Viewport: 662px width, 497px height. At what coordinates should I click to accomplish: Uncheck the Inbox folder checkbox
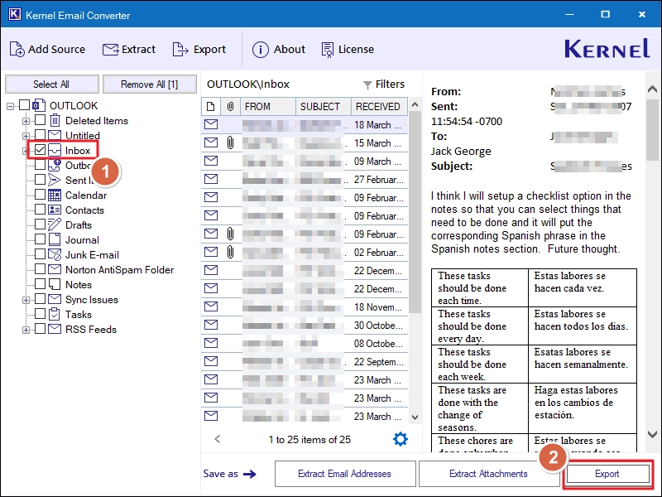pyautogui.click(x=40, y=150)
